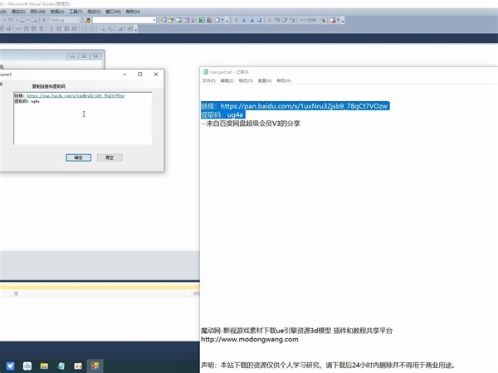Open the Visual Studio icon on taskbar
The width and height of the screenshot is (498, 373).
[x=78, y=366]
